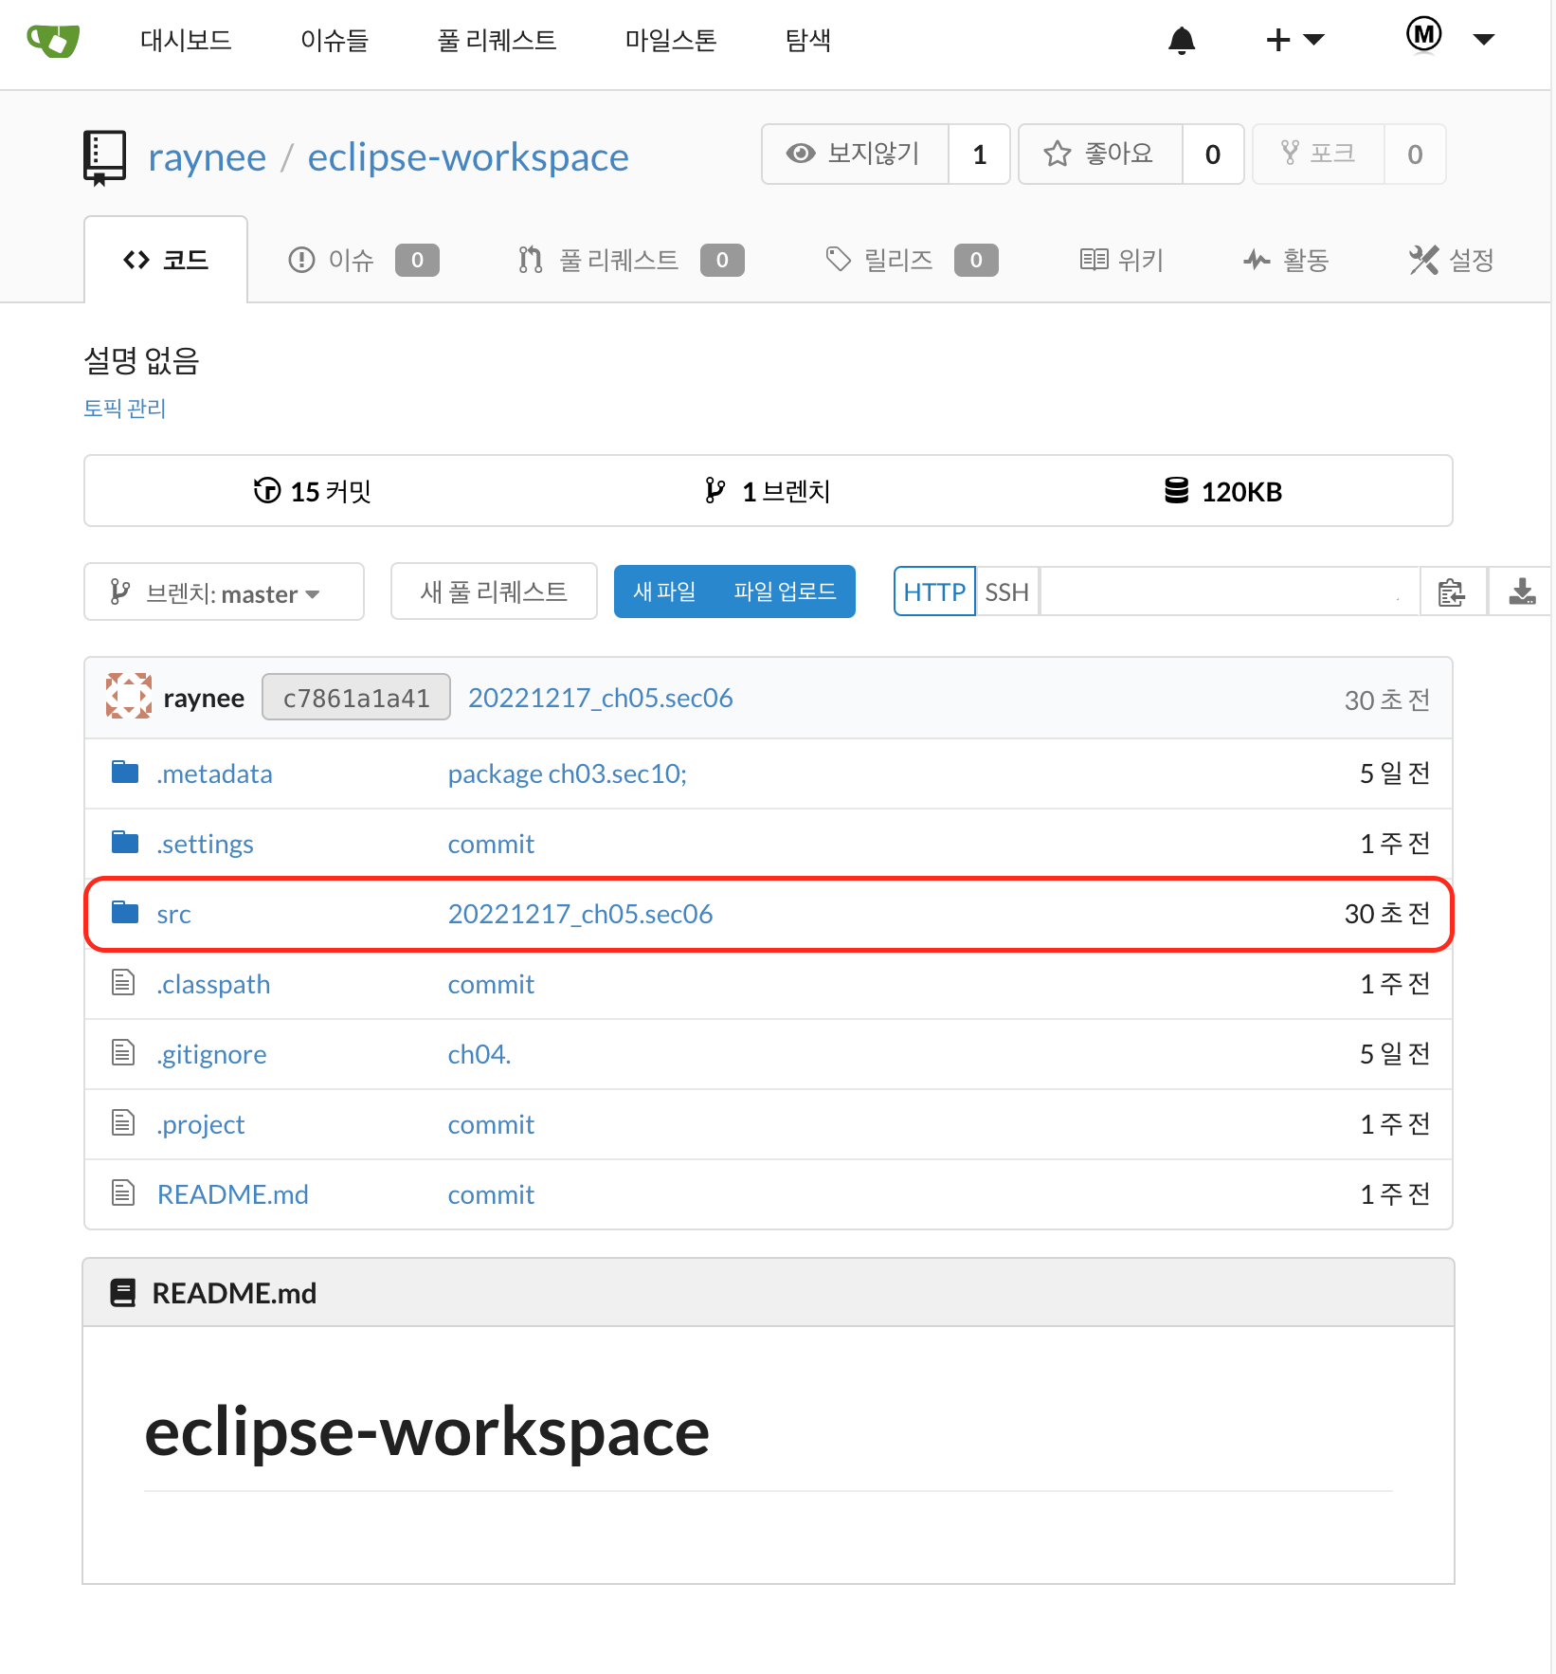Click the download repository icon
This screenshot has width=1556, height=1674.
[1522, 591]
